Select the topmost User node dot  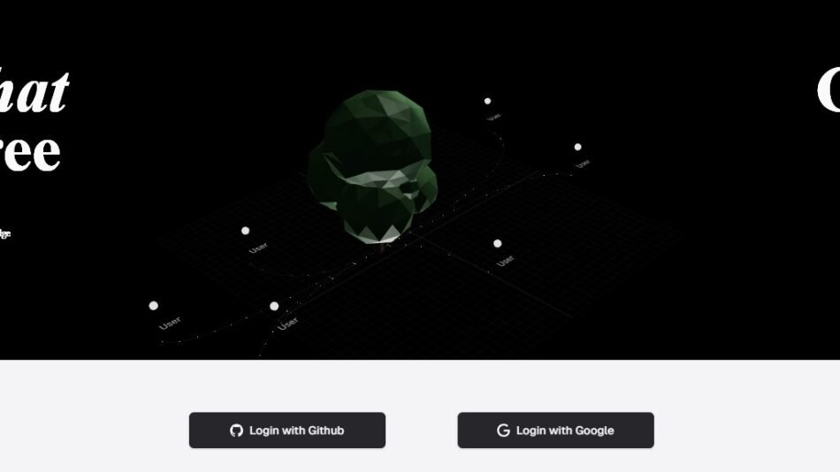click(487, 101)
